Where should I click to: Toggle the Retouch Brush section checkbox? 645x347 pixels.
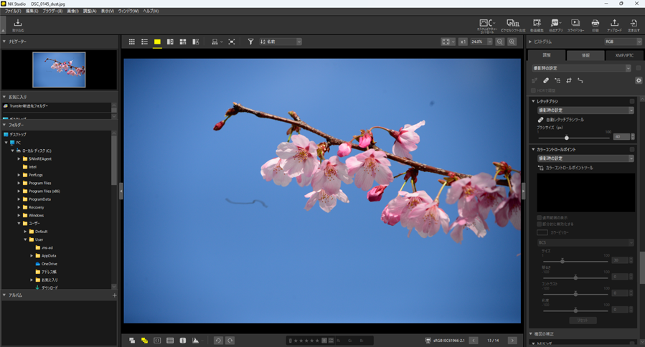point(632,102)
